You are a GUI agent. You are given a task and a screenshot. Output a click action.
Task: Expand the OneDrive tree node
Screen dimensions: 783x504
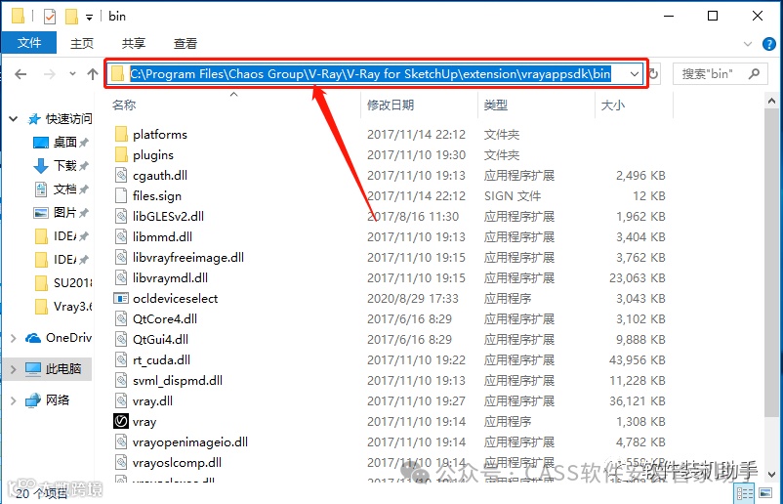click(14, 338)
